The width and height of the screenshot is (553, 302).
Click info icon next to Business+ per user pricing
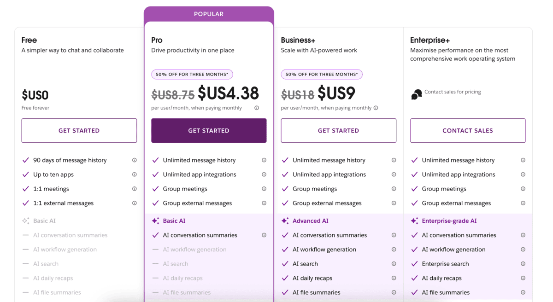376,108
